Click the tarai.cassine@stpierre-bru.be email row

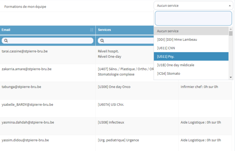click(25, 51)
